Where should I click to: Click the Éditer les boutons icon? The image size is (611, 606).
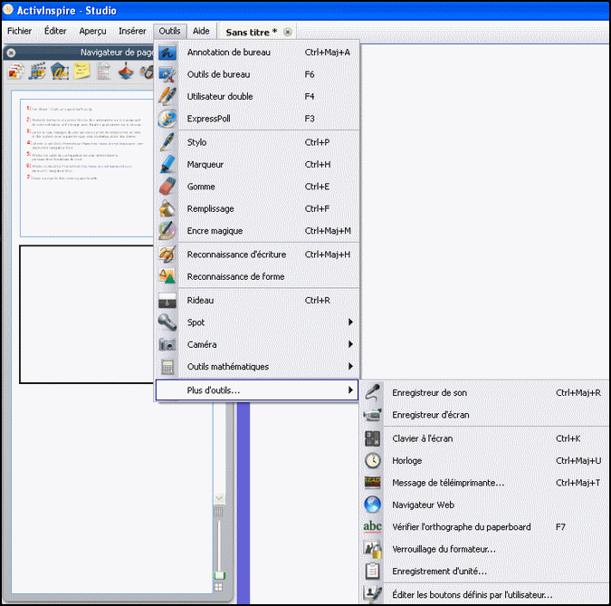[373, 595]
